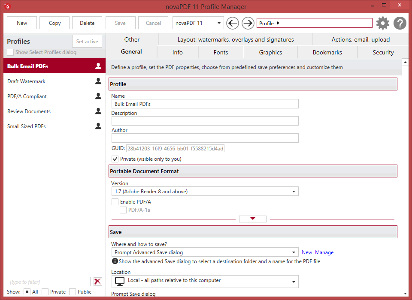Viewport: 412px width, 300px height.
Task: Click the GUID field
Action: click(175, 149)
